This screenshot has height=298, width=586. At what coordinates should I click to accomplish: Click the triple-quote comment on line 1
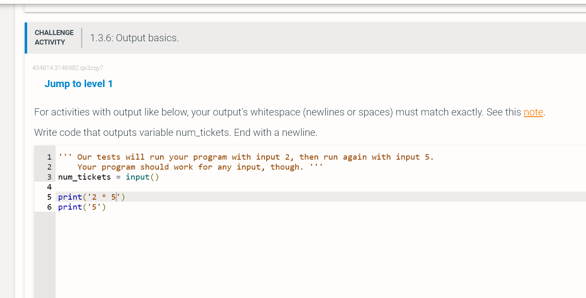167,157
